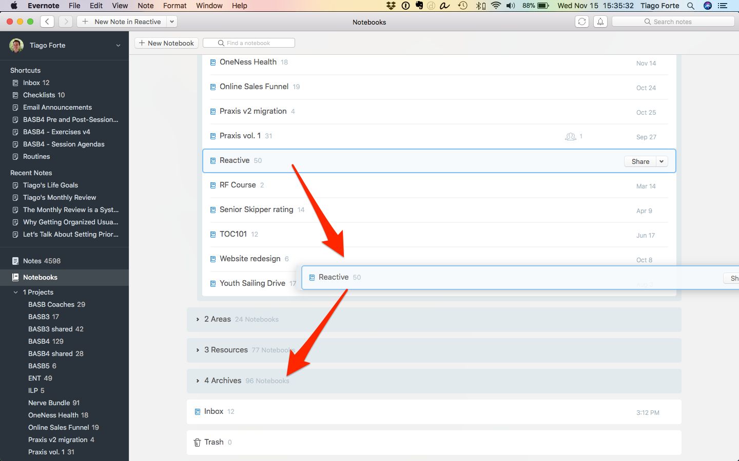Select the OneNess Health notebook row
739x461 pixels.
coord(439,62)
